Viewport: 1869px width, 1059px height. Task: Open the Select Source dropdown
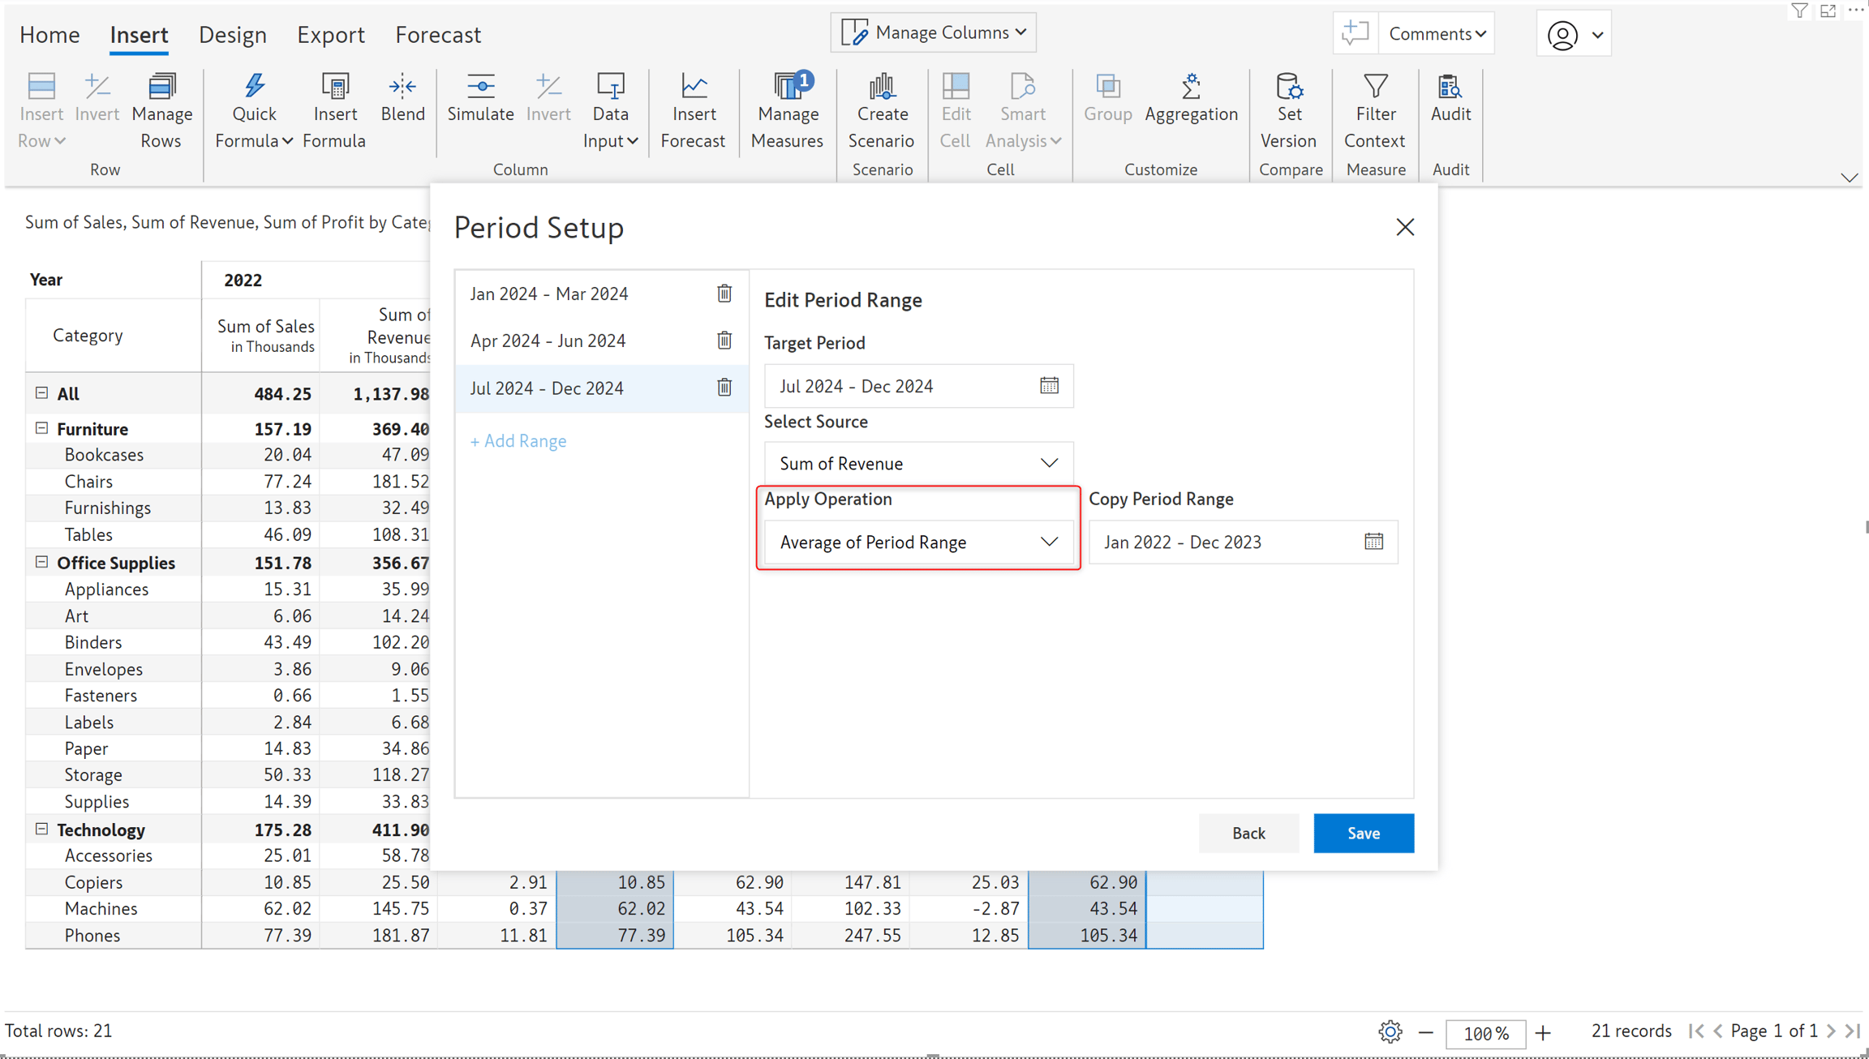click(918, 463)
